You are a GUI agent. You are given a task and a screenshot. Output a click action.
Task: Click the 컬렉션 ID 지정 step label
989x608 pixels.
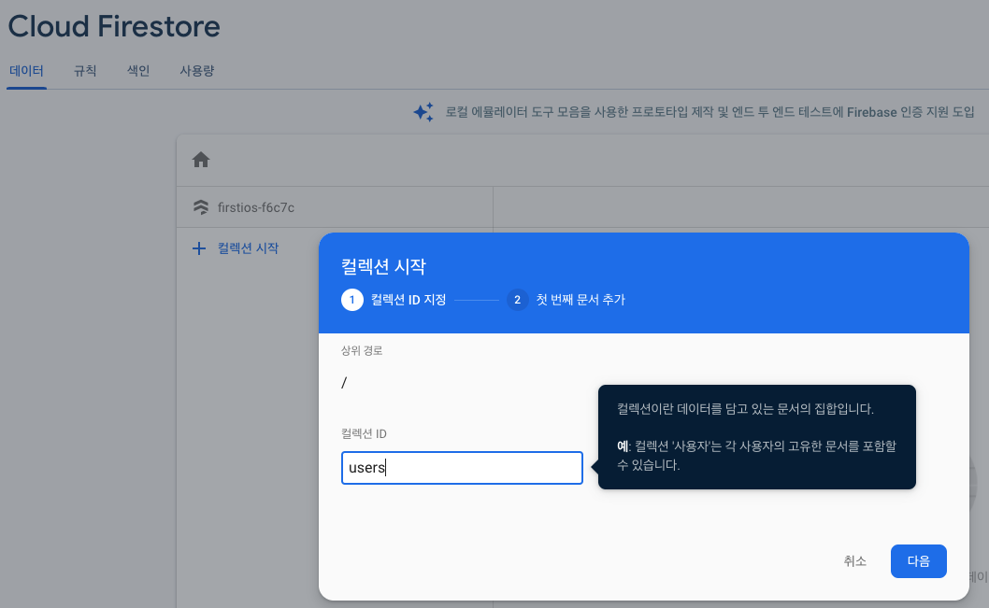[408, 300]
